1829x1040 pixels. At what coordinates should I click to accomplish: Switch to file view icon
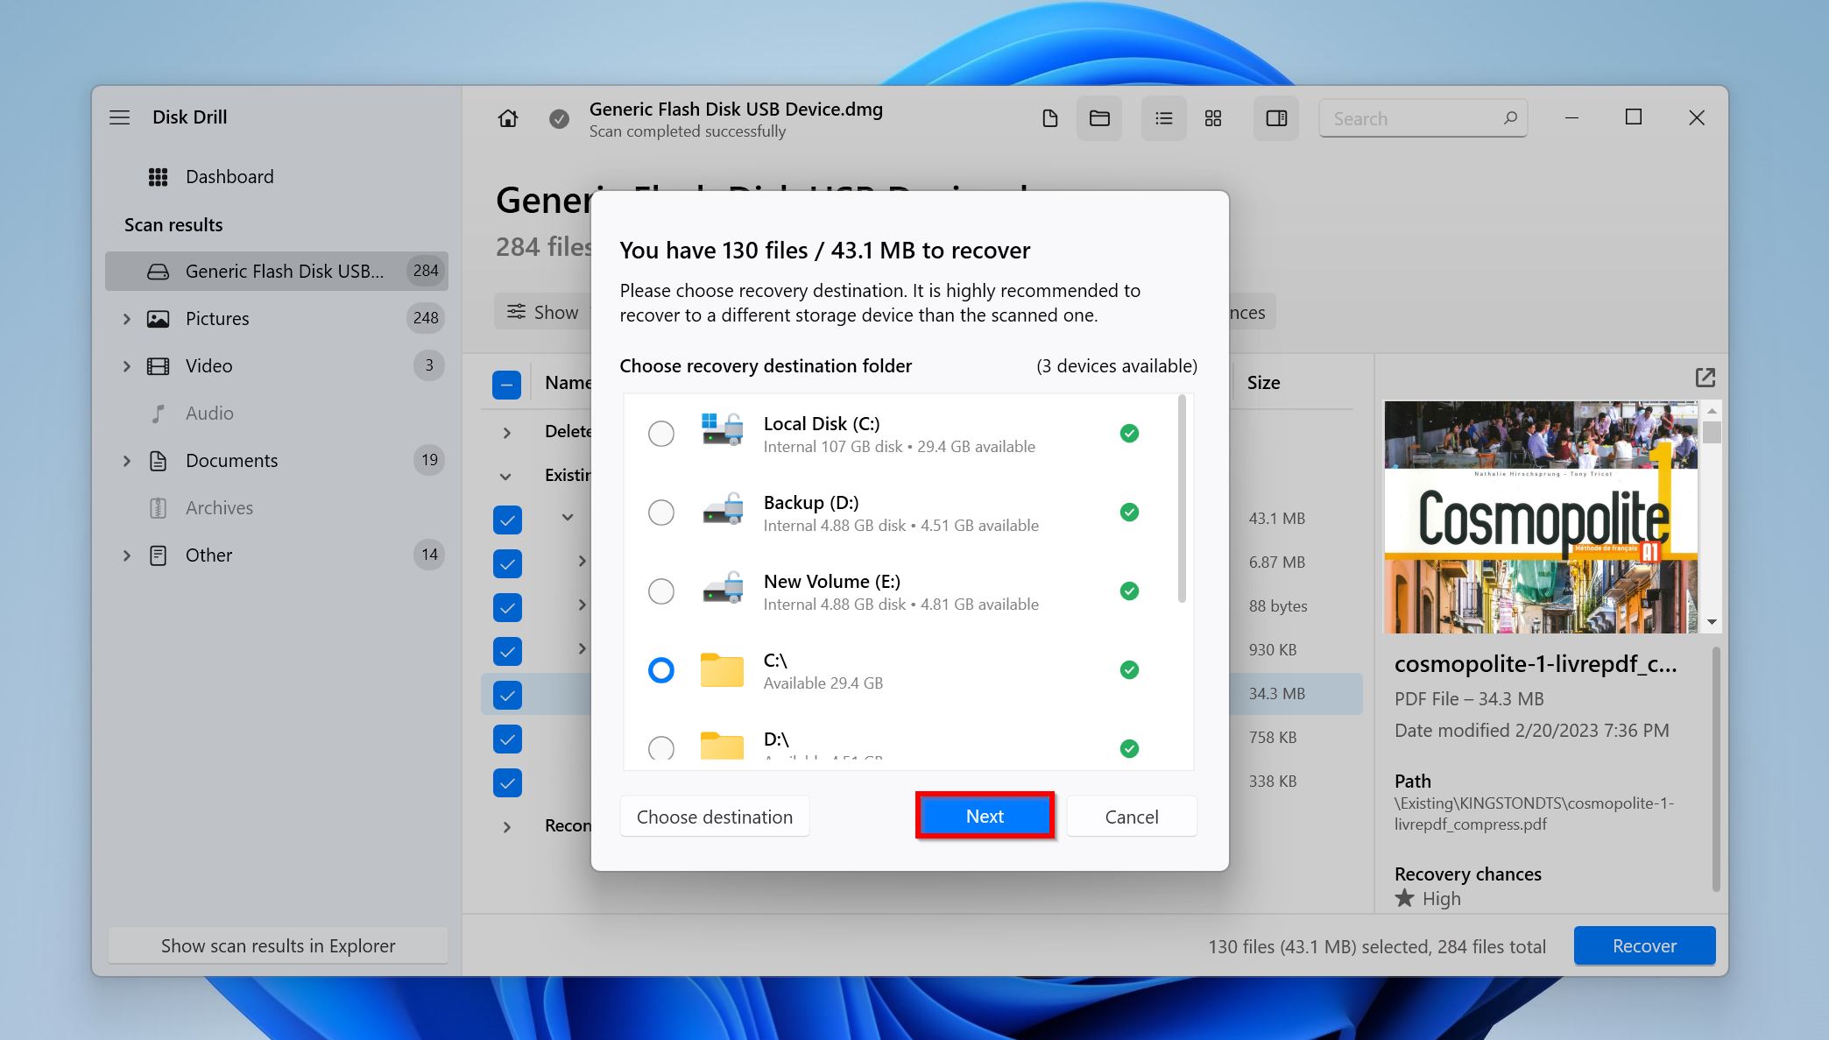(1049, 118)
